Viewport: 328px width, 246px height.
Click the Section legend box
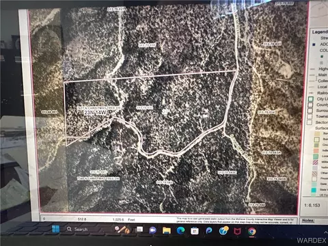pos(309,122)
